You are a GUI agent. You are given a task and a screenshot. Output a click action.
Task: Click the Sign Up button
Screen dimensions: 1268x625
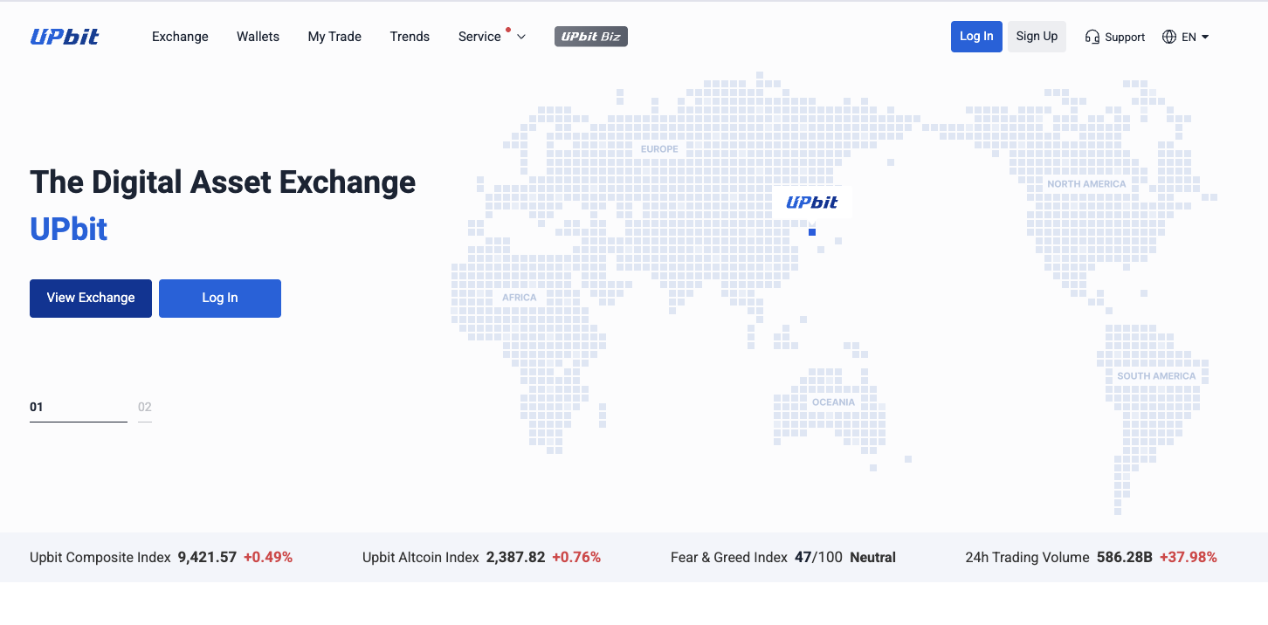[1037, 37]
